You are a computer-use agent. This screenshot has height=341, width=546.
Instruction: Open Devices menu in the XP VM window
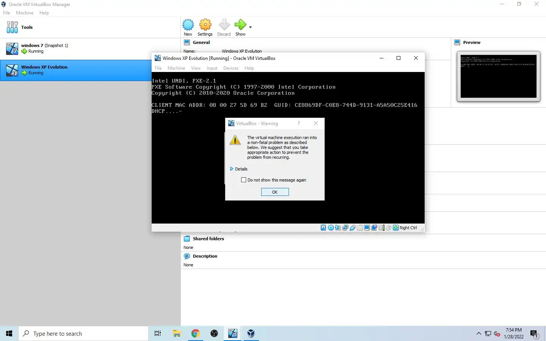[x=231, y=68]
